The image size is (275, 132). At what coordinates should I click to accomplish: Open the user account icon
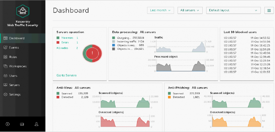tap(36, 124)
